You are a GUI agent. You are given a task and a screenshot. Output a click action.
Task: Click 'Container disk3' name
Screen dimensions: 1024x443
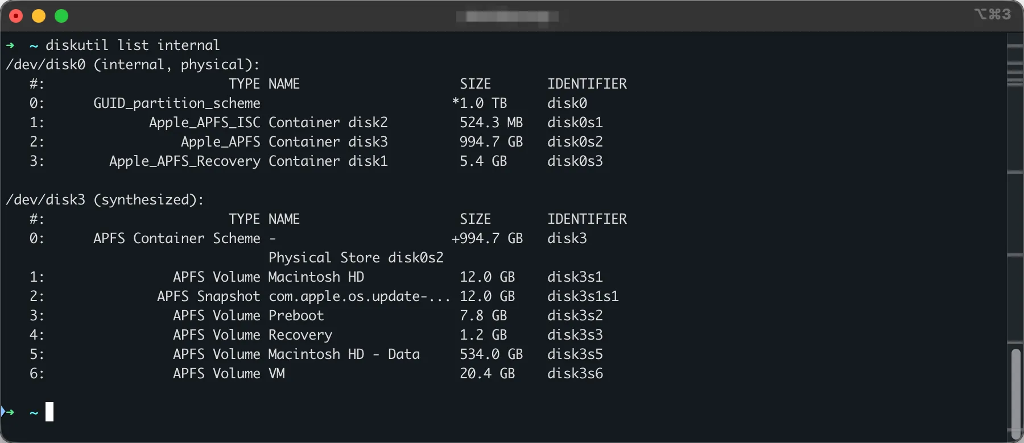[x=328, y=142]
